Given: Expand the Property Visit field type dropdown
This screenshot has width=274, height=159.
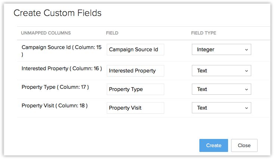Looking at the screenshot, I should click(x=221, y=108).
